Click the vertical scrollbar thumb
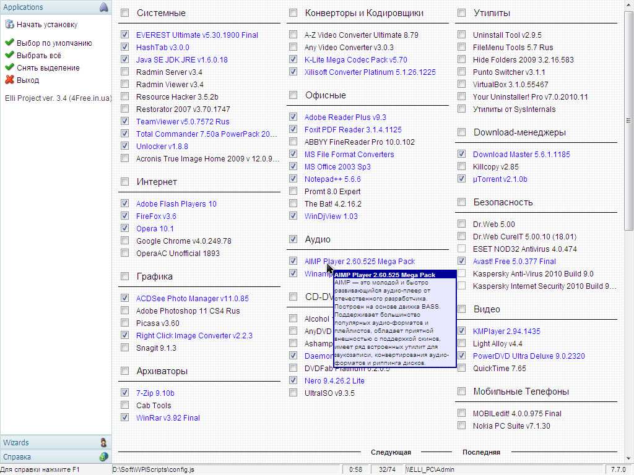The image size is (634, 475). [x=628, y=121]
